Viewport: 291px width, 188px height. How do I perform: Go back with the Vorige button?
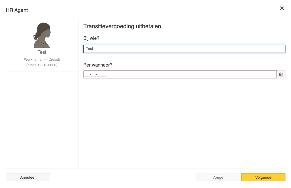218,177
